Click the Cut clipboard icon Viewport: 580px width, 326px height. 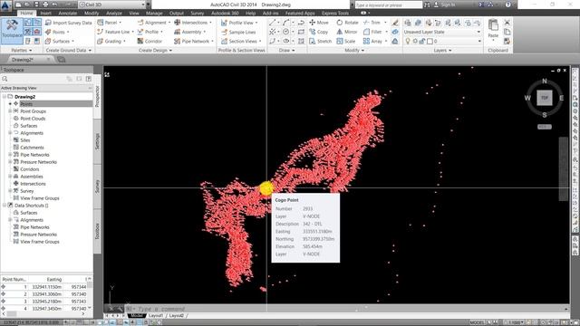point(507,23)
